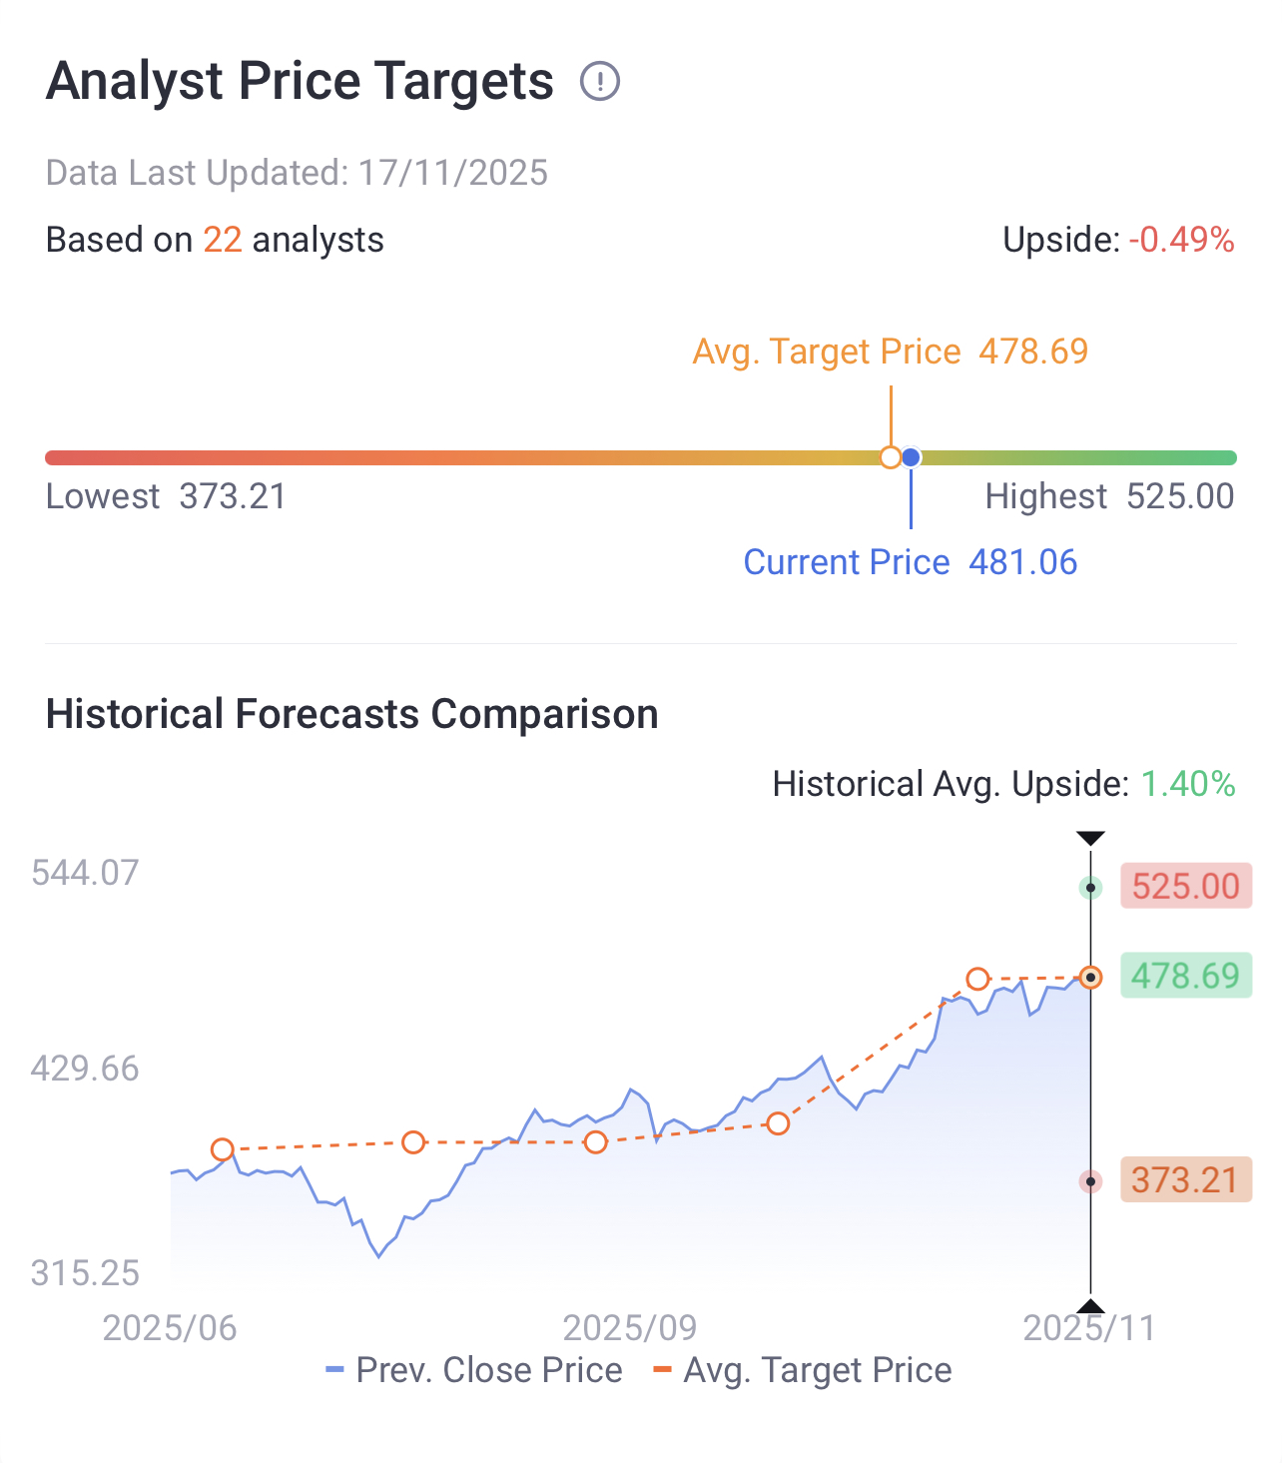Click the 525.00 highest target label
The width and height of the screenshot is (1282, 1463).
1185,886
